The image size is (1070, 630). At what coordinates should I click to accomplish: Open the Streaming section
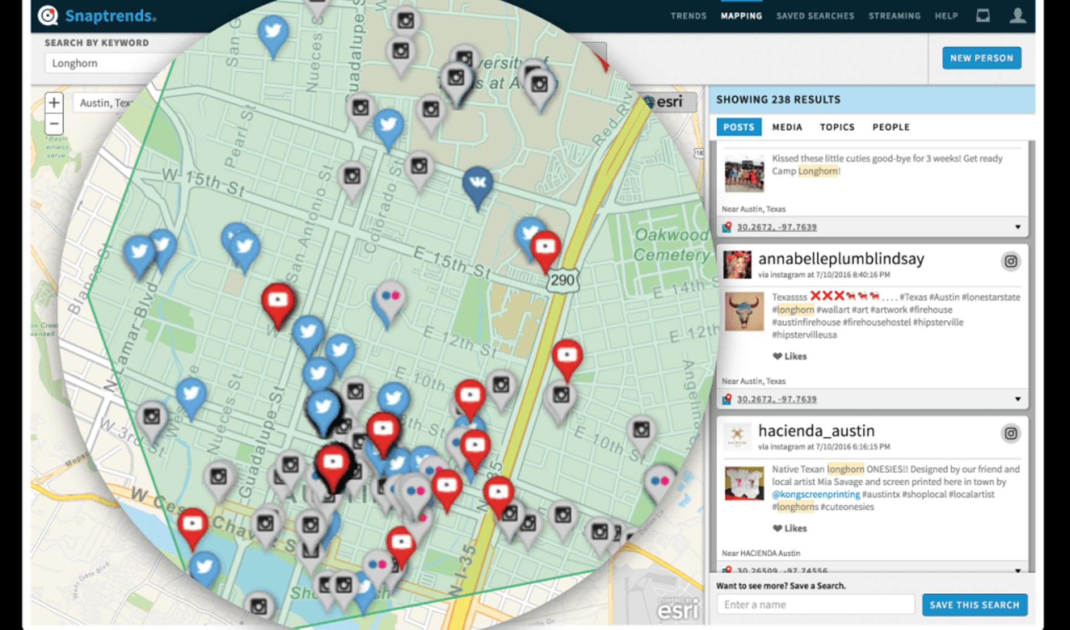click(x=894, y=16)
